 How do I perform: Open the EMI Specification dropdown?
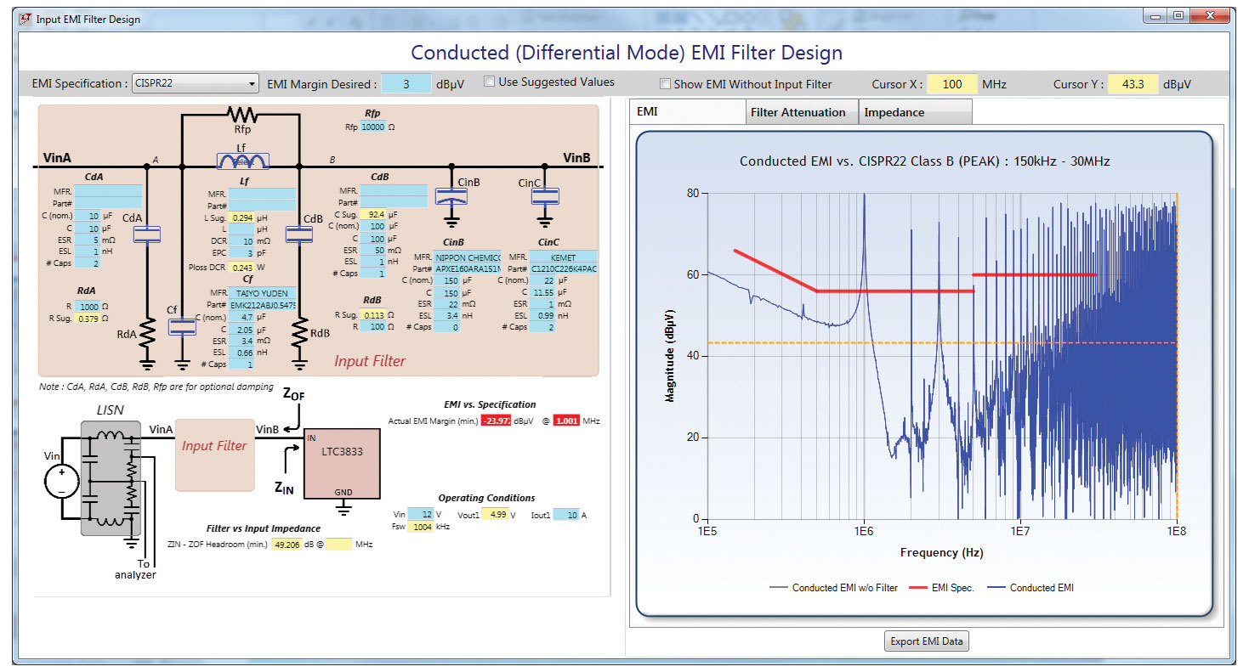pyautogui.click(x=196, y=84)
